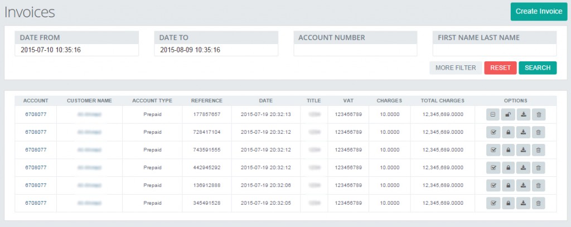Click the Date To input field
The width and height of the screenshot is (571, 227).
point(216,50)
